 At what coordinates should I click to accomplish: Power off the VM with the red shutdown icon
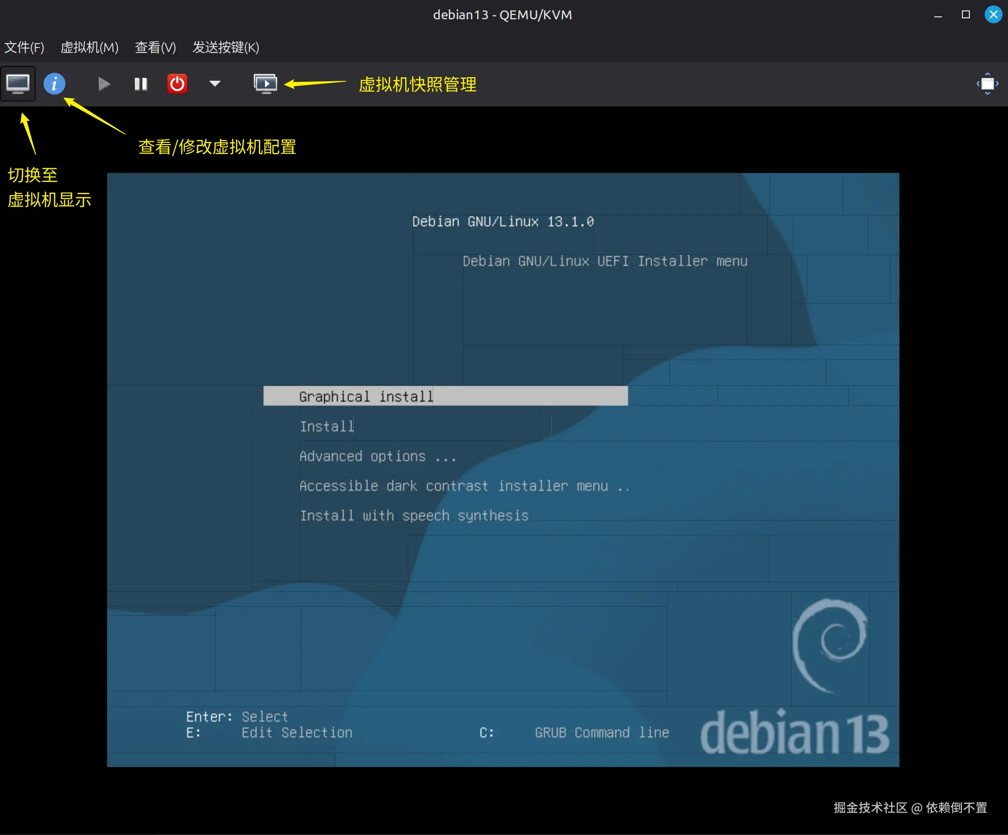pos(177,84)
